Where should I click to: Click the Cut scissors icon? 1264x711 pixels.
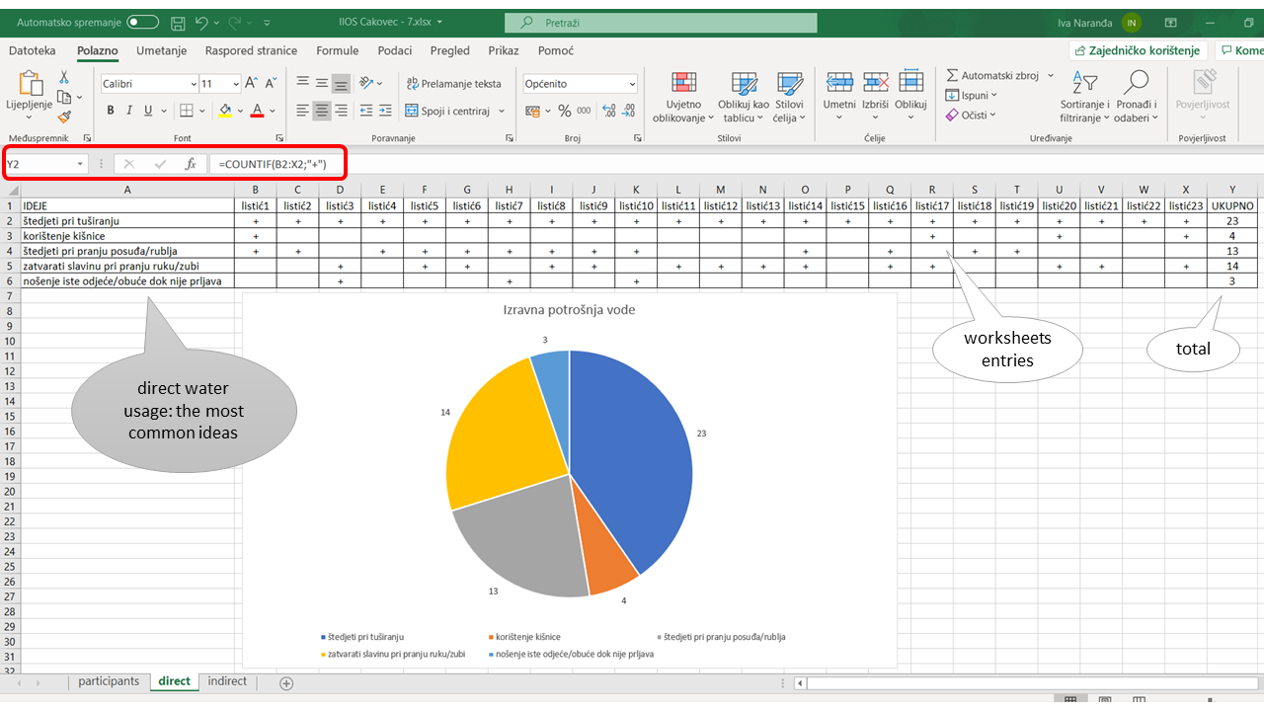click(x=64, y=77)
